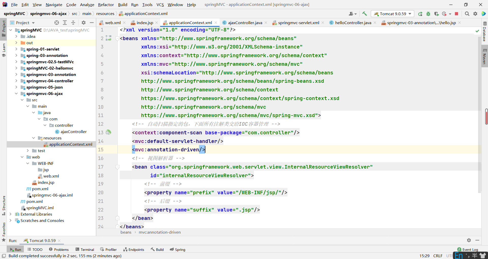This screenshot has width=488, height=259.
Task: Open the Spring tool window
Action: [x=178, y=250]
